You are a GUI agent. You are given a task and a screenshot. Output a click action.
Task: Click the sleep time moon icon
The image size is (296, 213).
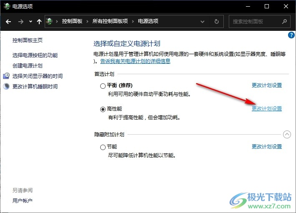click(6, 86)
